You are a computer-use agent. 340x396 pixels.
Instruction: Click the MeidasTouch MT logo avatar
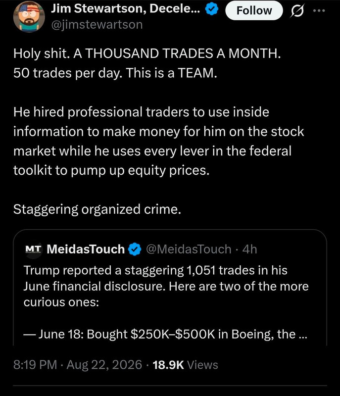coord(34,249)
